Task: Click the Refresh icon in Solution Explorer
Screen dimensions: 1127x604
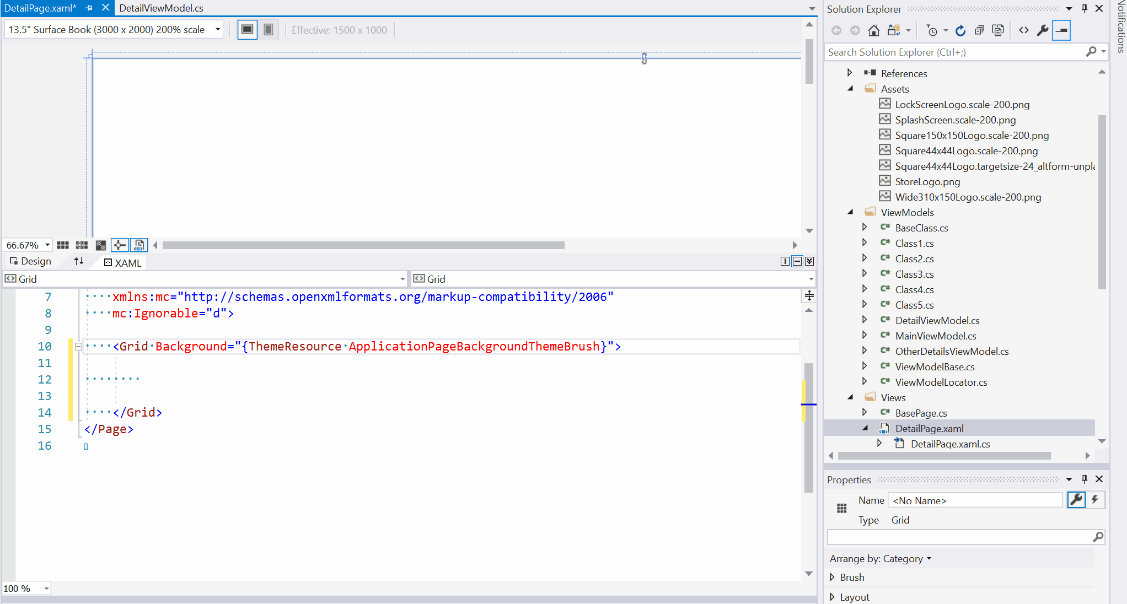Action: pyautogui.click(x=960, y=30)
